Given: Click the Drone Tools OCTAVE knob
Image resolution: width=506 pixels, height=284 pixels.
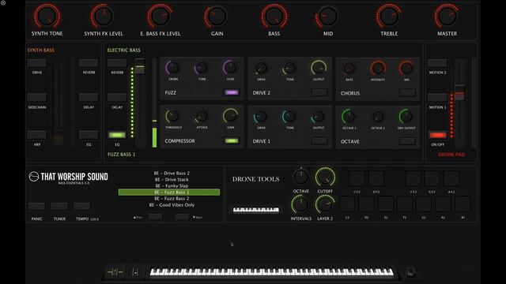Looking at the screenshot, I should click(300, 177).
